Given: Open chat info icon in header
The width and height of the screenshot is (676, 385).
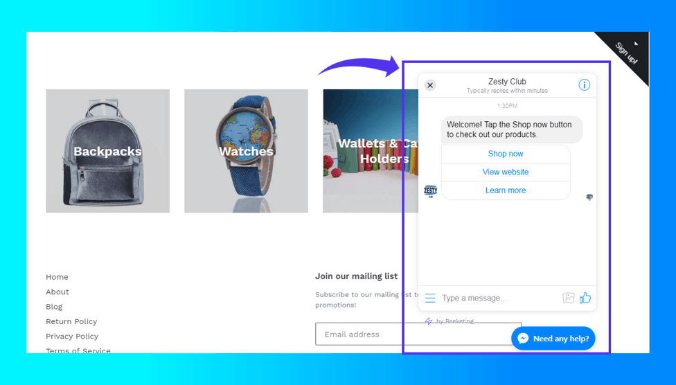Looking at the screenshot, I should pos(584,85).
